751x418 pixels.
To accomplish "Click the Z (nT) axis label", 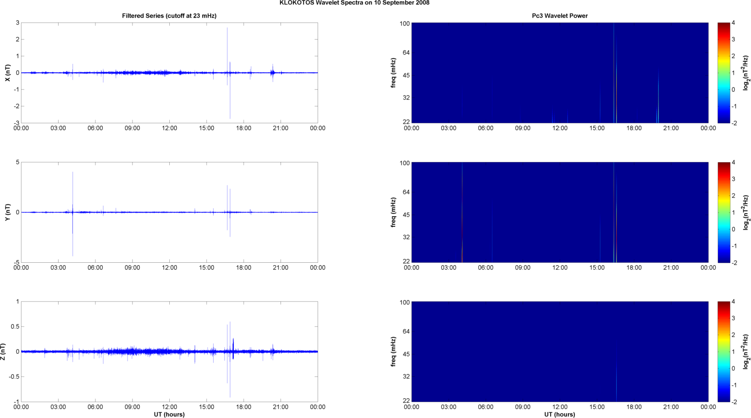I will point(3,352).
